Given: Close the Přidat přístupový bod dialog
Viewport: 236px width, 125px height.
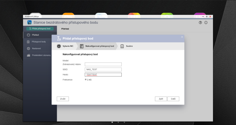Looking at the screenshot, I should click(182, 37).
